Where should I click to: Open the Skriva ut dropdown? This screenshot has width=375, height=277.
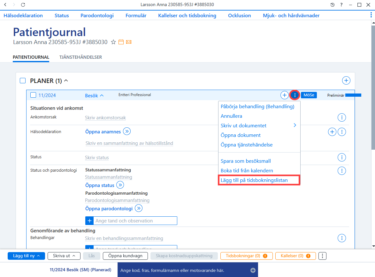[64, 256]
